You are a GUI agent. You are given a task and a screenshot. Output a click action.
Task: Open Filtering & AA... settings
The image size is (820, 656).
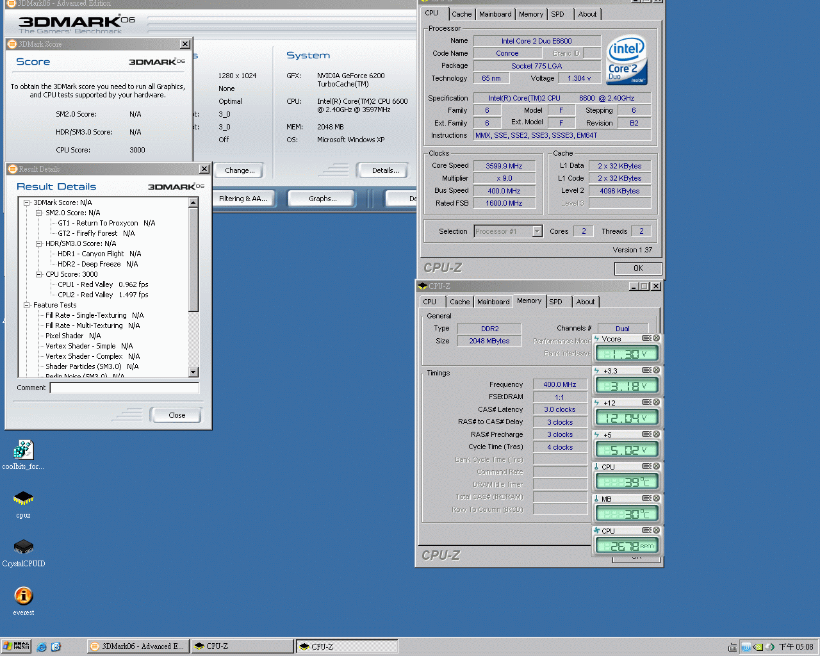click(243, 199)
